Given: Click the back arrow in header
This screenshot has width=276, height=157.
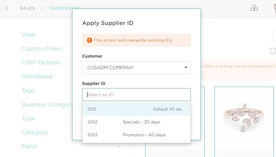Looking at the screenshot, I should pyautogui.click(x=7, y=8).
